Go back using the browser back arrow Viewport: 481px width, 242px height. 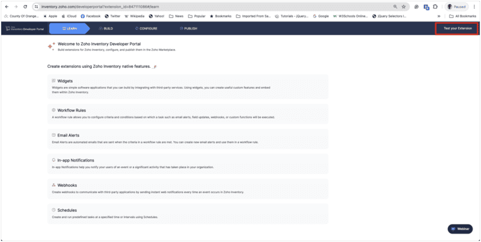6,6
